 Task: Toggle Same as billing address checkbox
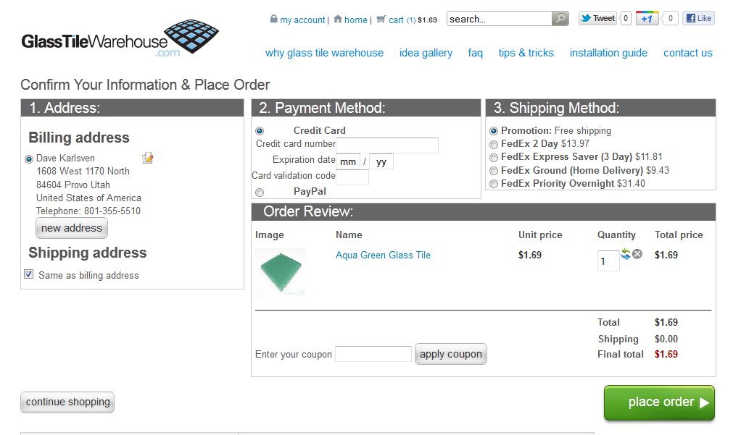click(x=29, y=274)
